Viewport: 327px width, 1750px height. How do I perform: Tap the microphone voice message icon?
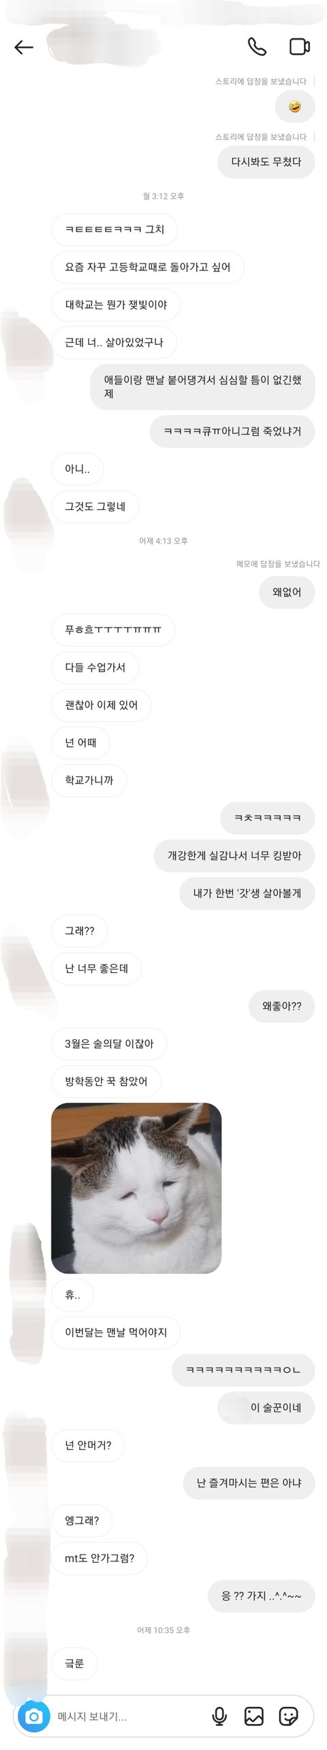click(219, 1716)
